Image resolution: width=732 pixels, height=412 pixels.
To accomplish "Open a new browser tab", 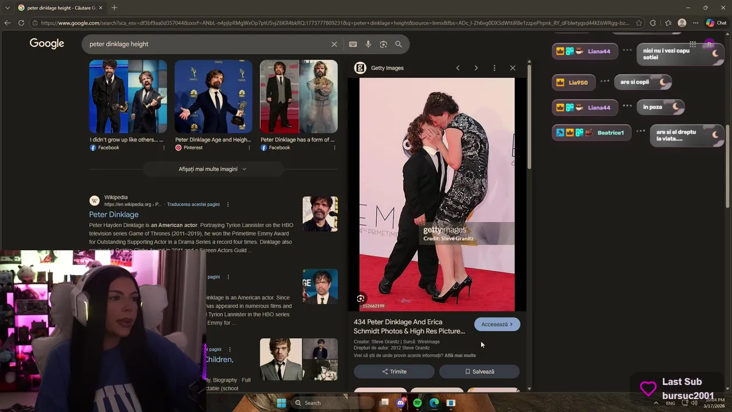I will [x=114, y=7].
